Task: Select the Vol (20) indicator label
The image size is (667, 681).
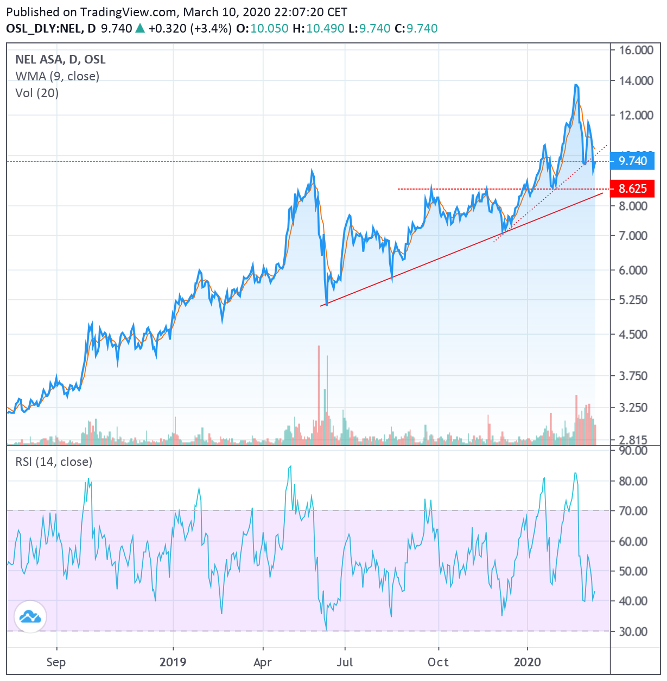Action: point(37,93)
